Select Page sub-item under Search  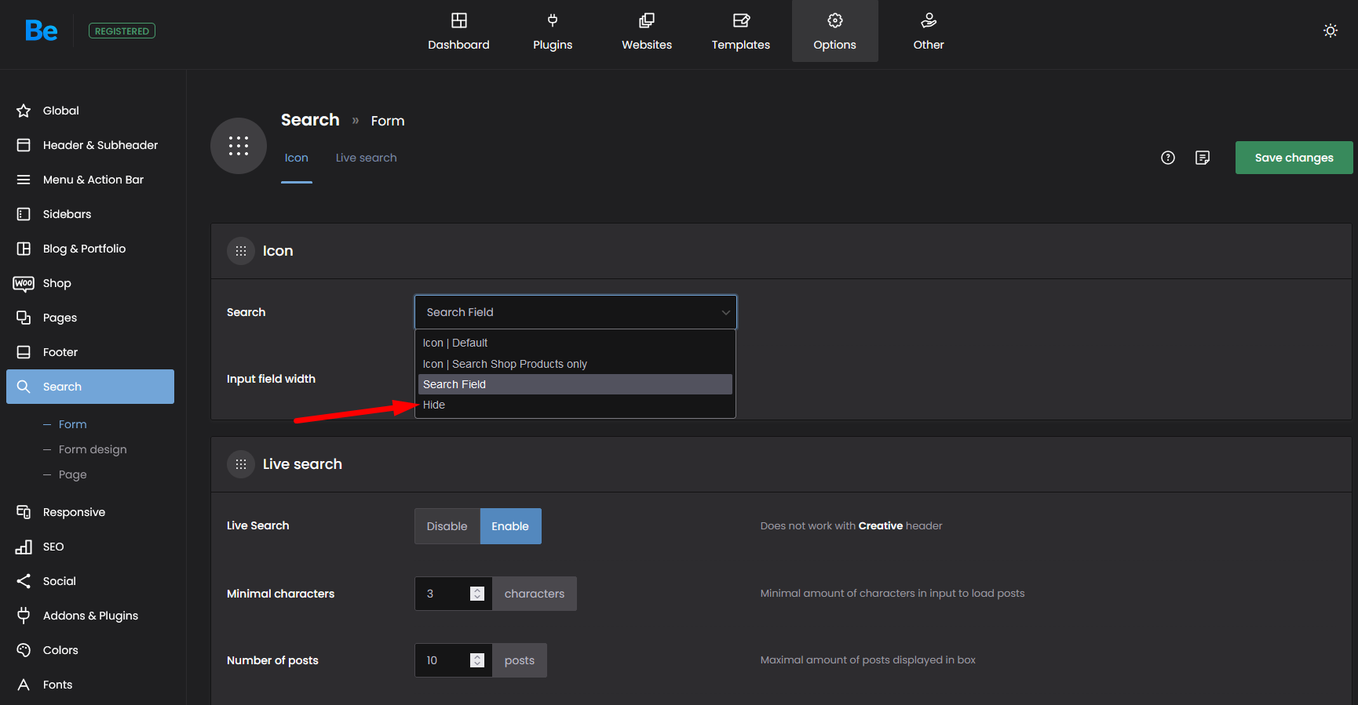(72, 474)
